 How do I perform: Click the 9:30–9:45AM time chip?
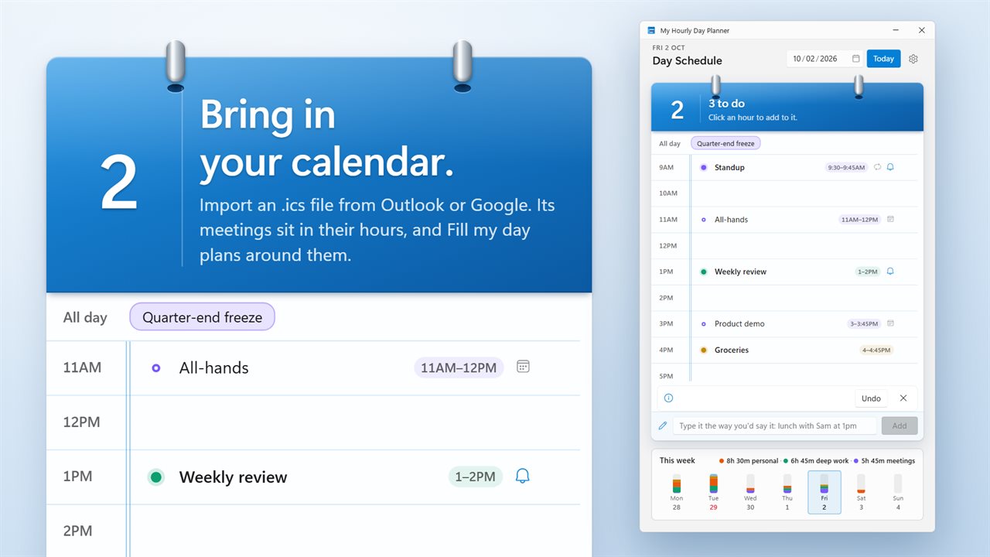pos(846,167)
